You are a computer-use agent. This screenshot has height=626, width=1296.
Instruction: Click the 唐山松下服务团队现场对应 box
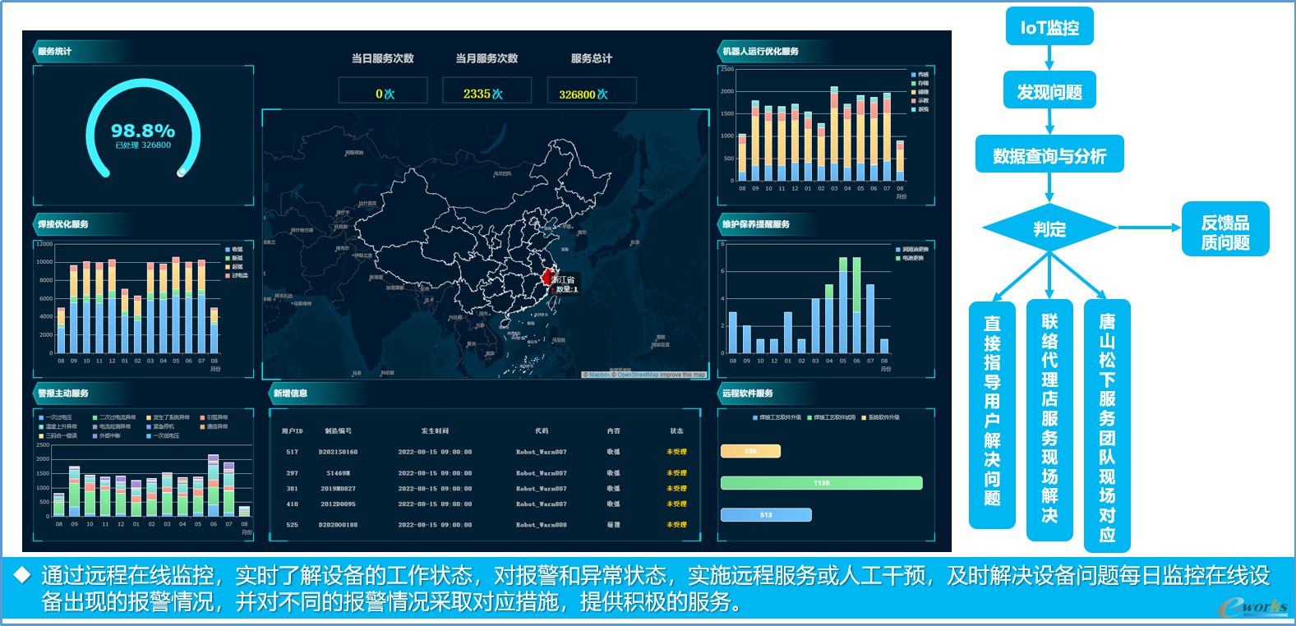1107,426
